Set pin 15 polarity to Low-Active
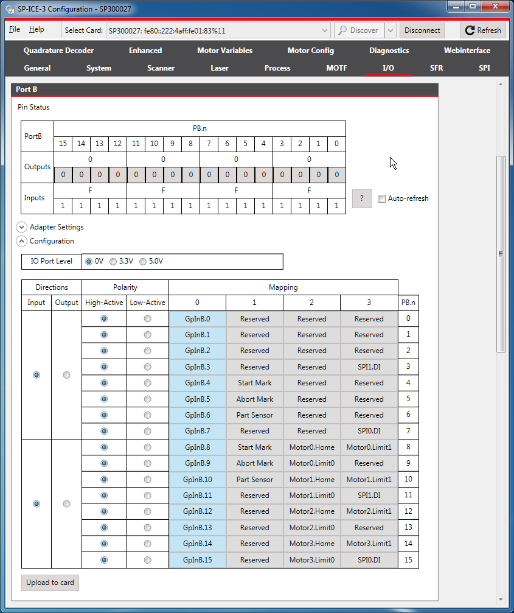The height and width of the screenshot is (613, 514). [x=147, y=560]
